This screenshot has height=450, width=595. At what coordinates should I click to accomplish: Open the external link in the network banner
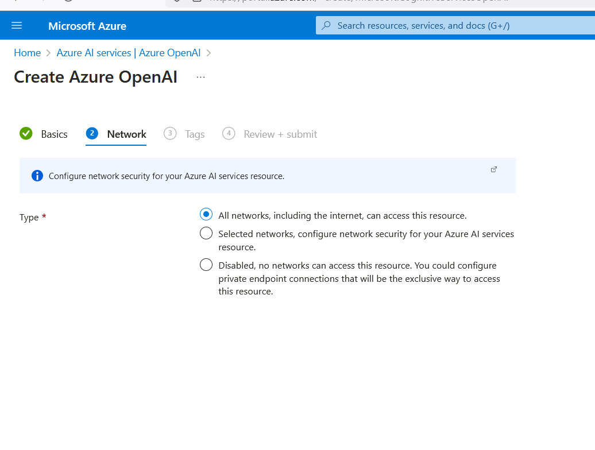click(494, 169)
